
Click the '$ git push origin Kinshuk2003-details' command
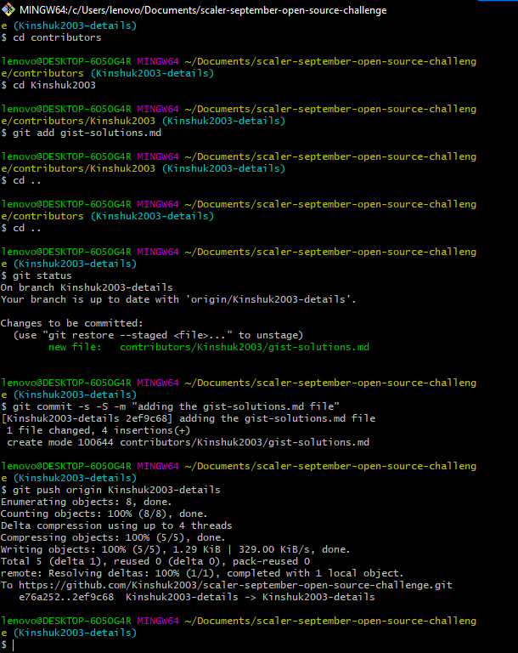(110, 490)
